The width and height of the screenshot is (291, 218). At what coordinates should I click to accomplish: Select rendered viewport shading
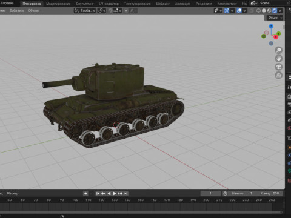[x=275, y=10]
